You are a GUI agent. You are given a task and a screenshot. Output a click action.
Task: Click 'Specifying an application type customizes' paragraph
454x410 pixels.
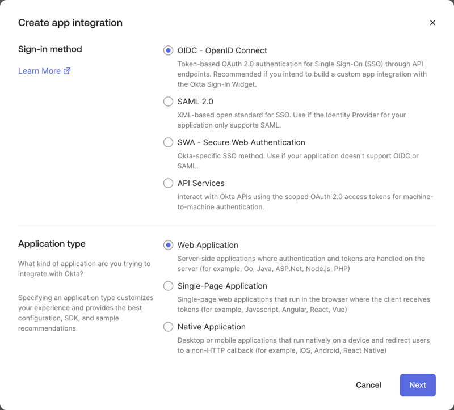click(x=86, y=313)
